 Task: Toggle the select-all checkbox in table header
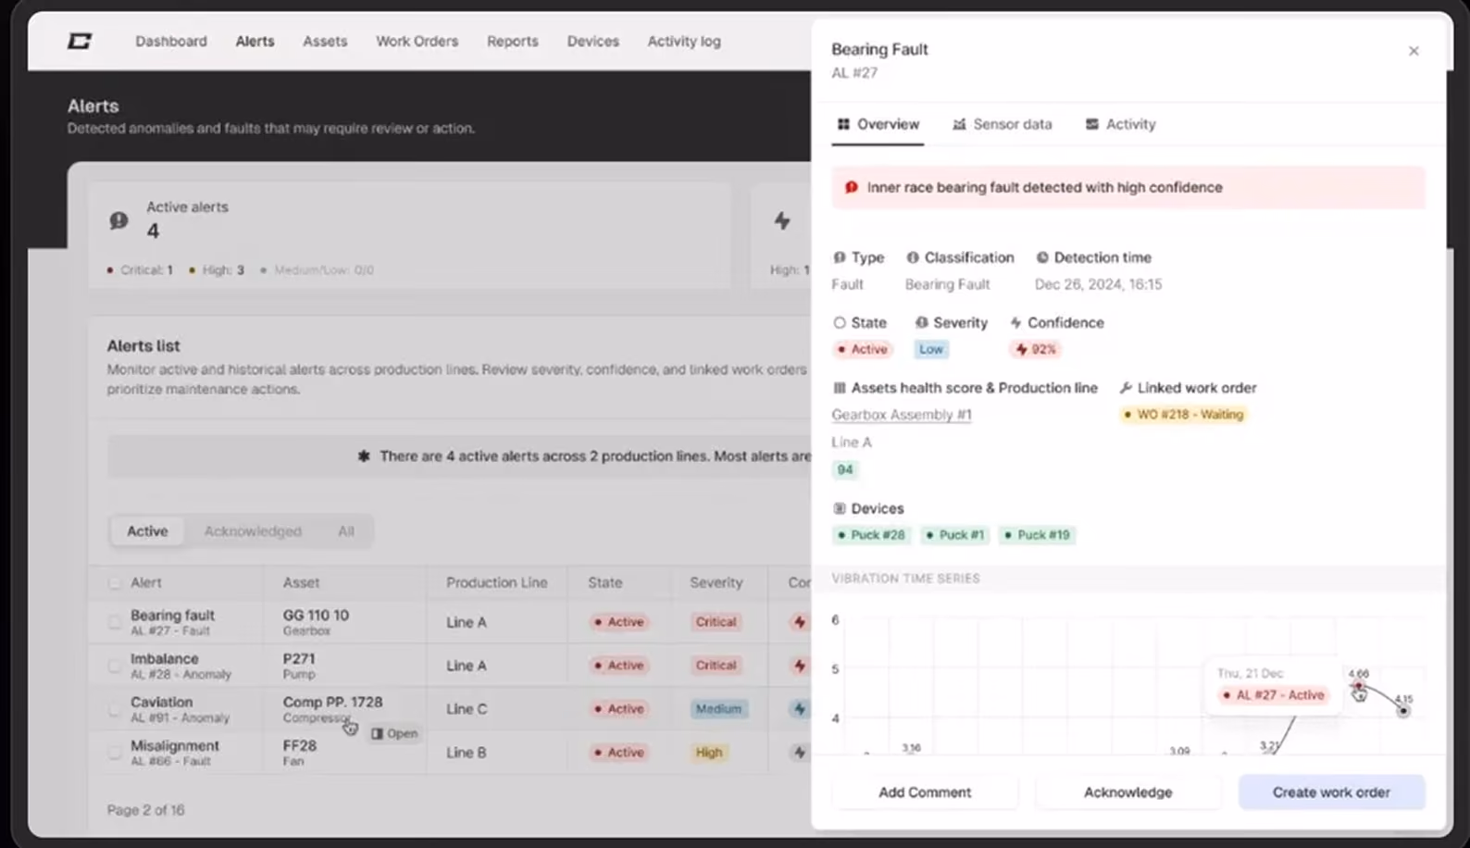pyautogui.click(x=115, y=583)
